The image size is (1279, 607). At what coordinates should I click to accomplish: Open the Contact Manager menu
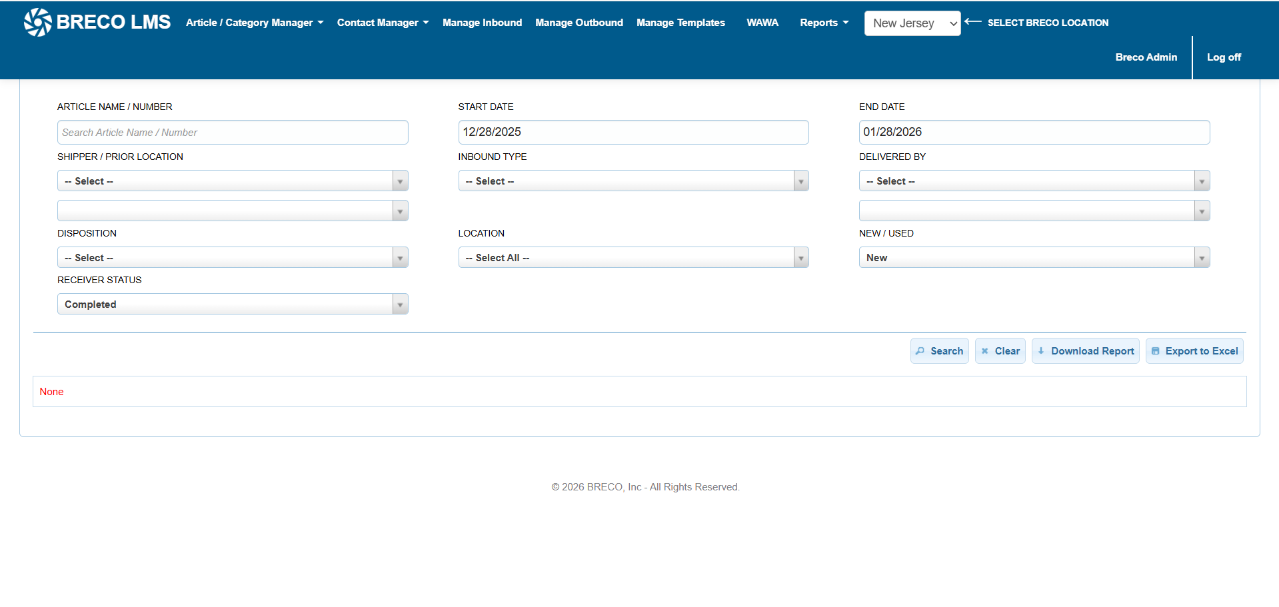pos(383,23)
